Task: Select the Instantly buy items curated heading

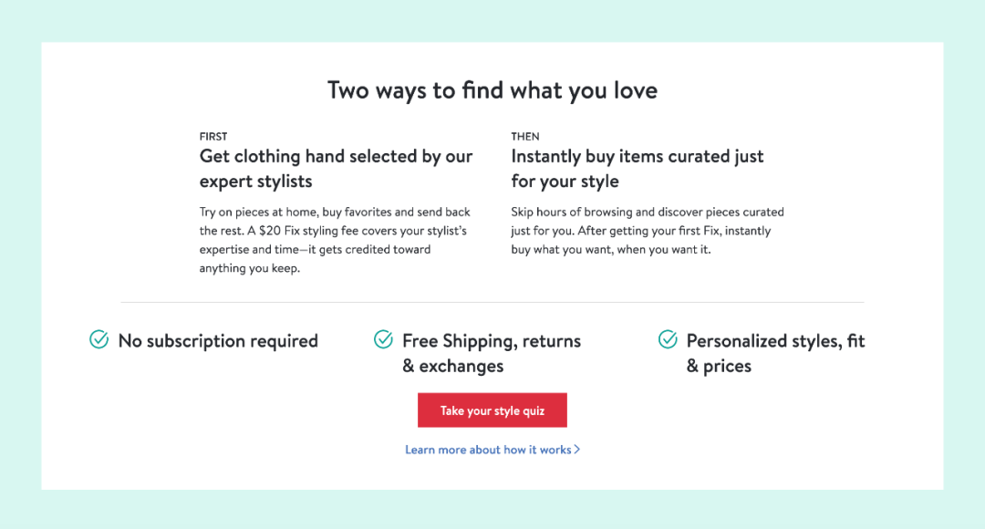Action: (x=638, y=169)
